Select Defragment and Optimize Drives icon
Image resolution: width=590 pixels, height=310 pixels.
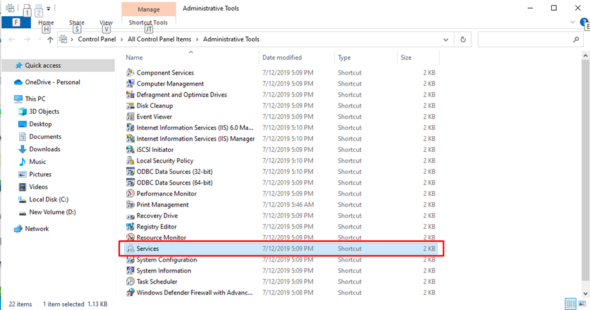point(130,94)
